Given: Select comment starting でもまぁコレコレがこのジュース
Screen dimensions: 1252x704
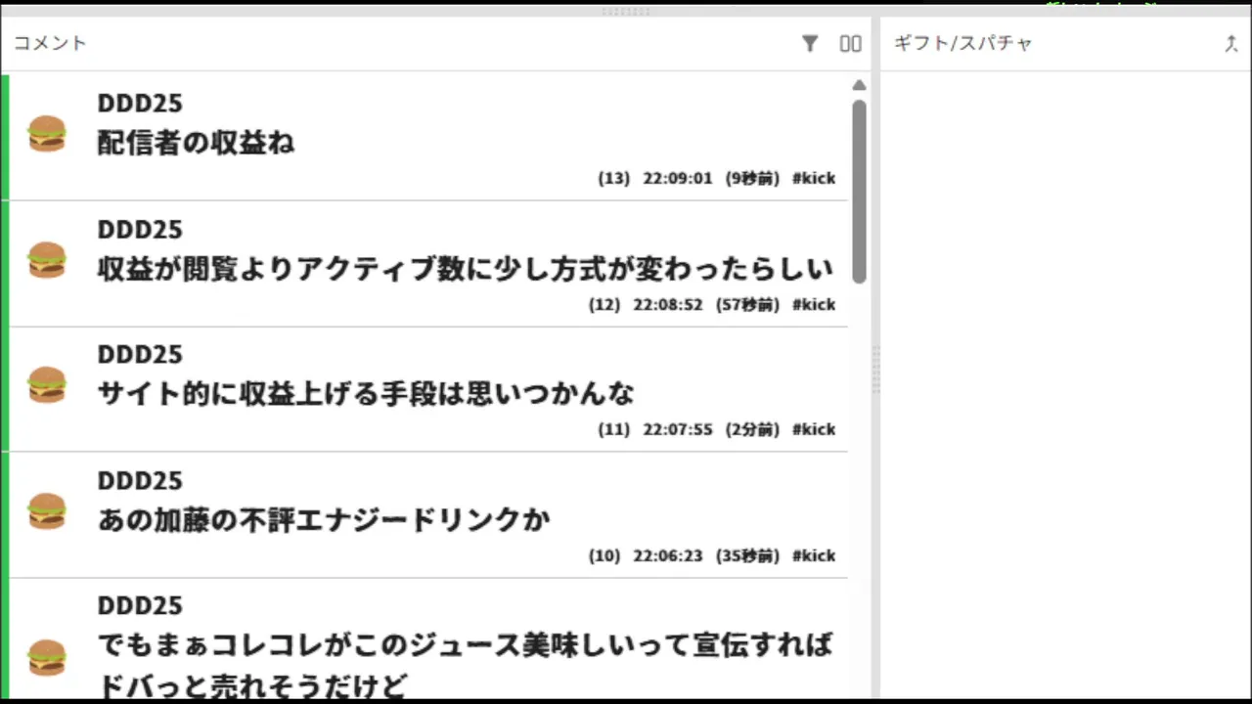Looking at the screenshot, I should [466, 665].
